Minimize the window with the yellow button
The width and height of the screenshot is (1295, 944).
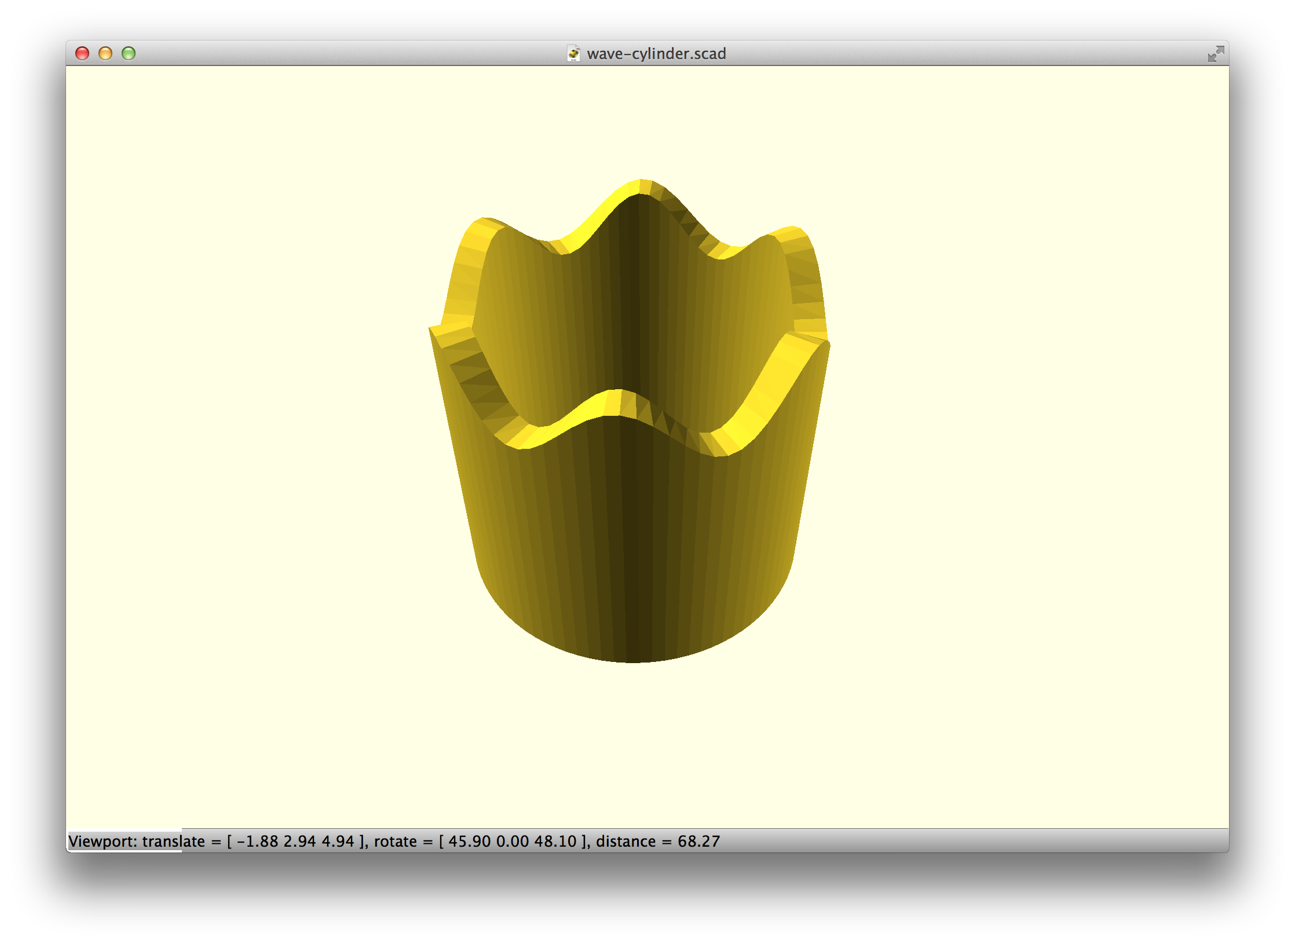click(x=105, y=54)
